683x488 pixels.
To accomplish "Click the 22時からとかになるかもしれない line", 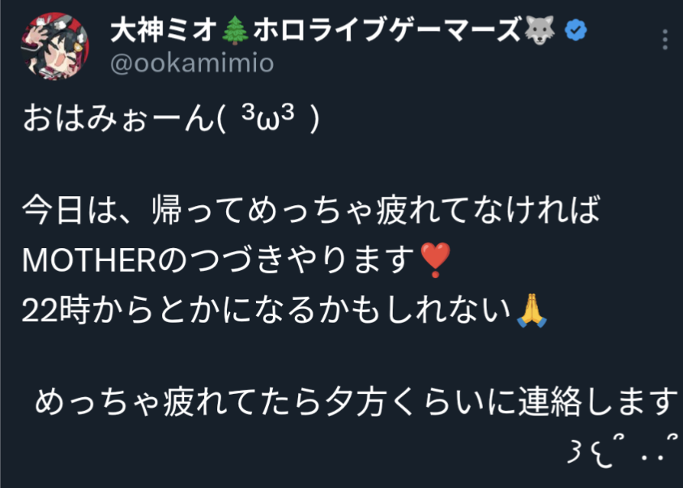I will pos(267,310).
